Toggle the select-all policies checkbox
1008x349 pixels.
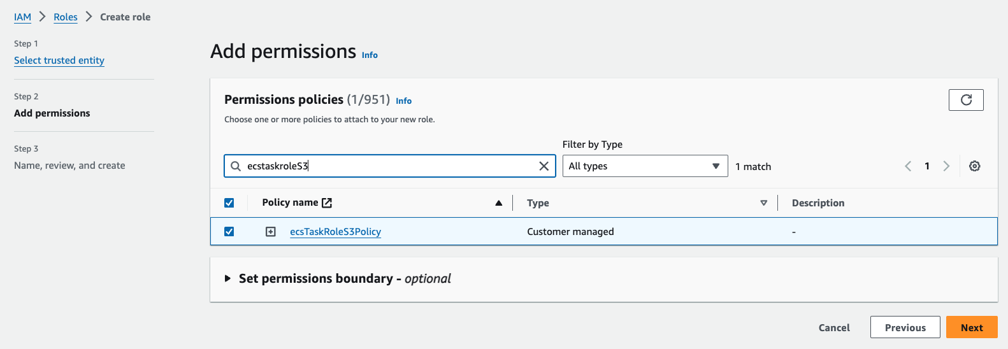coord(229,203)
